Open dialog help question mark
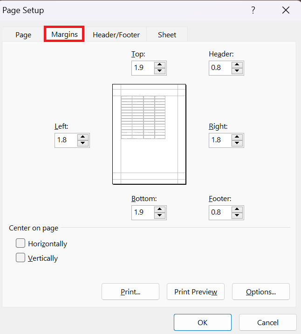The width and height of the screenshot is (301, 334). pyautogui.click(x=253, y=10)
